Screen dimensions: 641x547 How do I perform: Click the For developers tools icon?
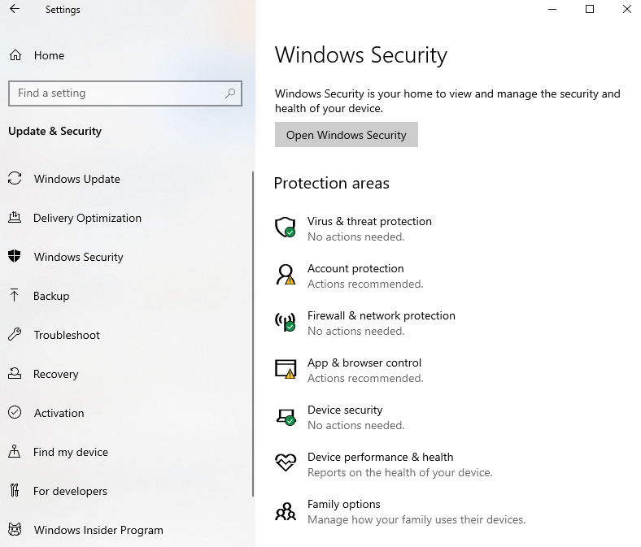(15, 490)
